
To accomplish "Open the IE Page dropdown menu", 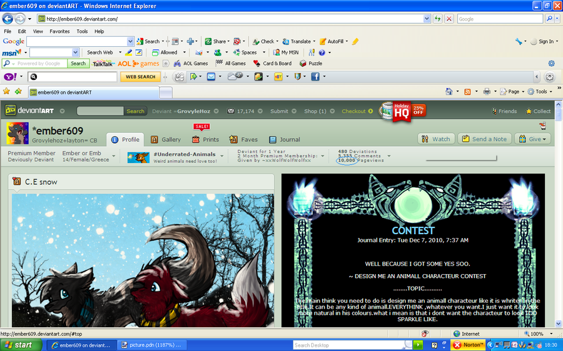I will click(512, 91).
